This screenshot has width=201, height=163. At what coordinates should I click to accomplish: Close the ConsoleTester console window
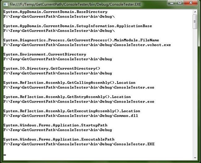coord(190,3)
